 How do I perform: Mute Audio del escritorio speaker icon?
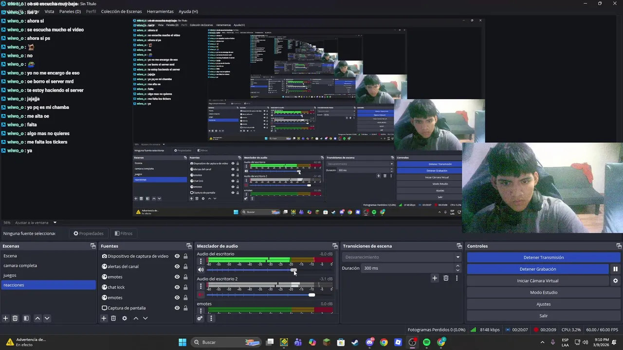(201, 270)
